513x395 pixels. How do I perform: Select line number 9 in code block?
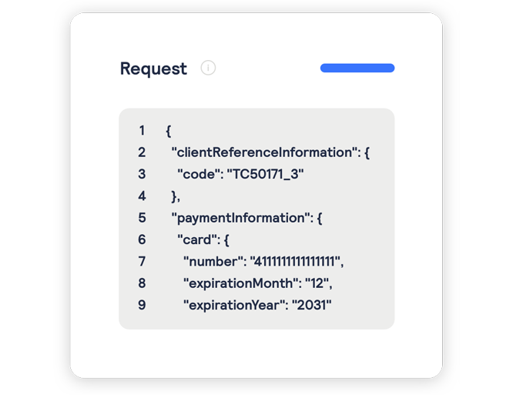(x=142, y=305)
